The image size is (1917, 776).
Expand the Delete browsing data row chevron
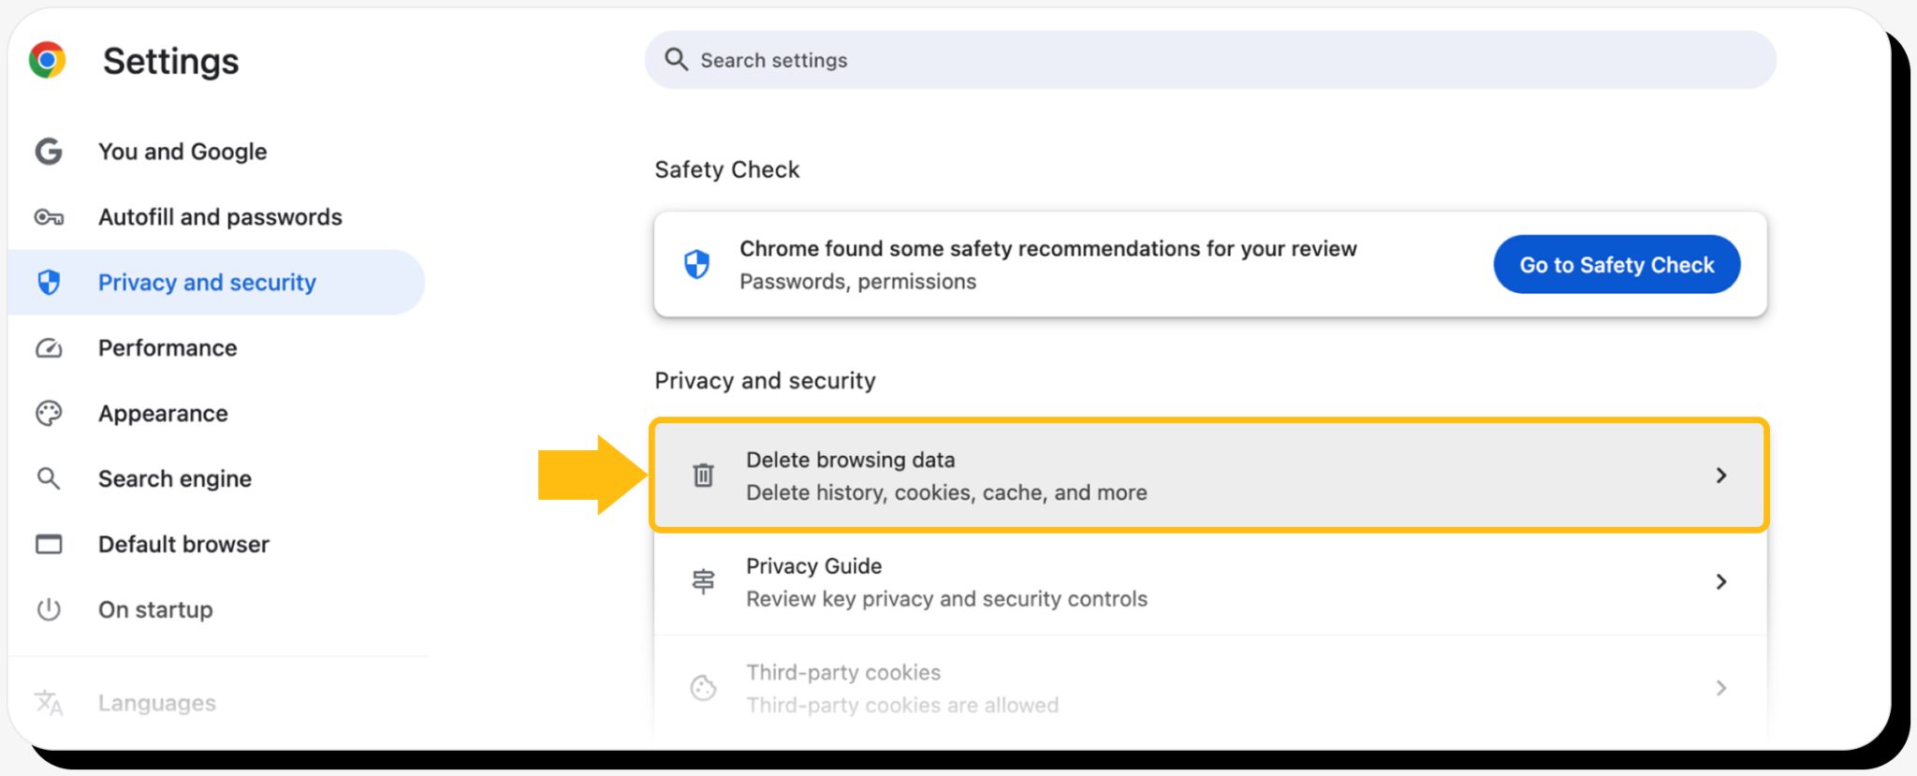(1721, 475)
